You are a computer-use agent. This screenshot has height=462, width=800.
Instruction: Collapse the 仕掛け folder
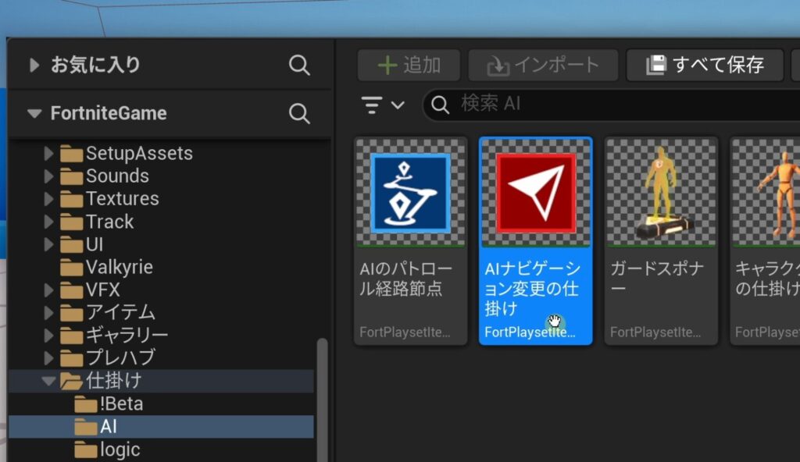(x=49, y=382)
